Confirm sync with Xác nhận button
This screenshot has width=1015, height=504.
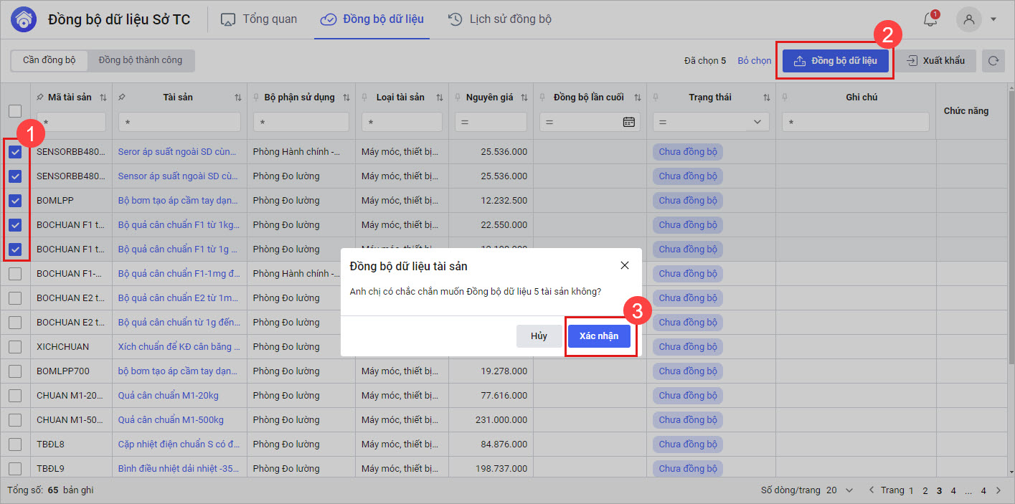click(x=599, y=336)
